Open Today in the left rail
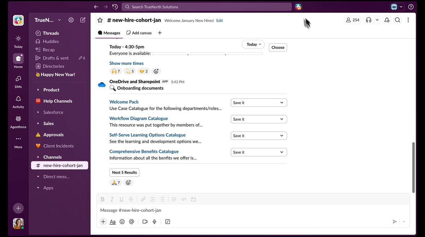 (x=18, y=41)
